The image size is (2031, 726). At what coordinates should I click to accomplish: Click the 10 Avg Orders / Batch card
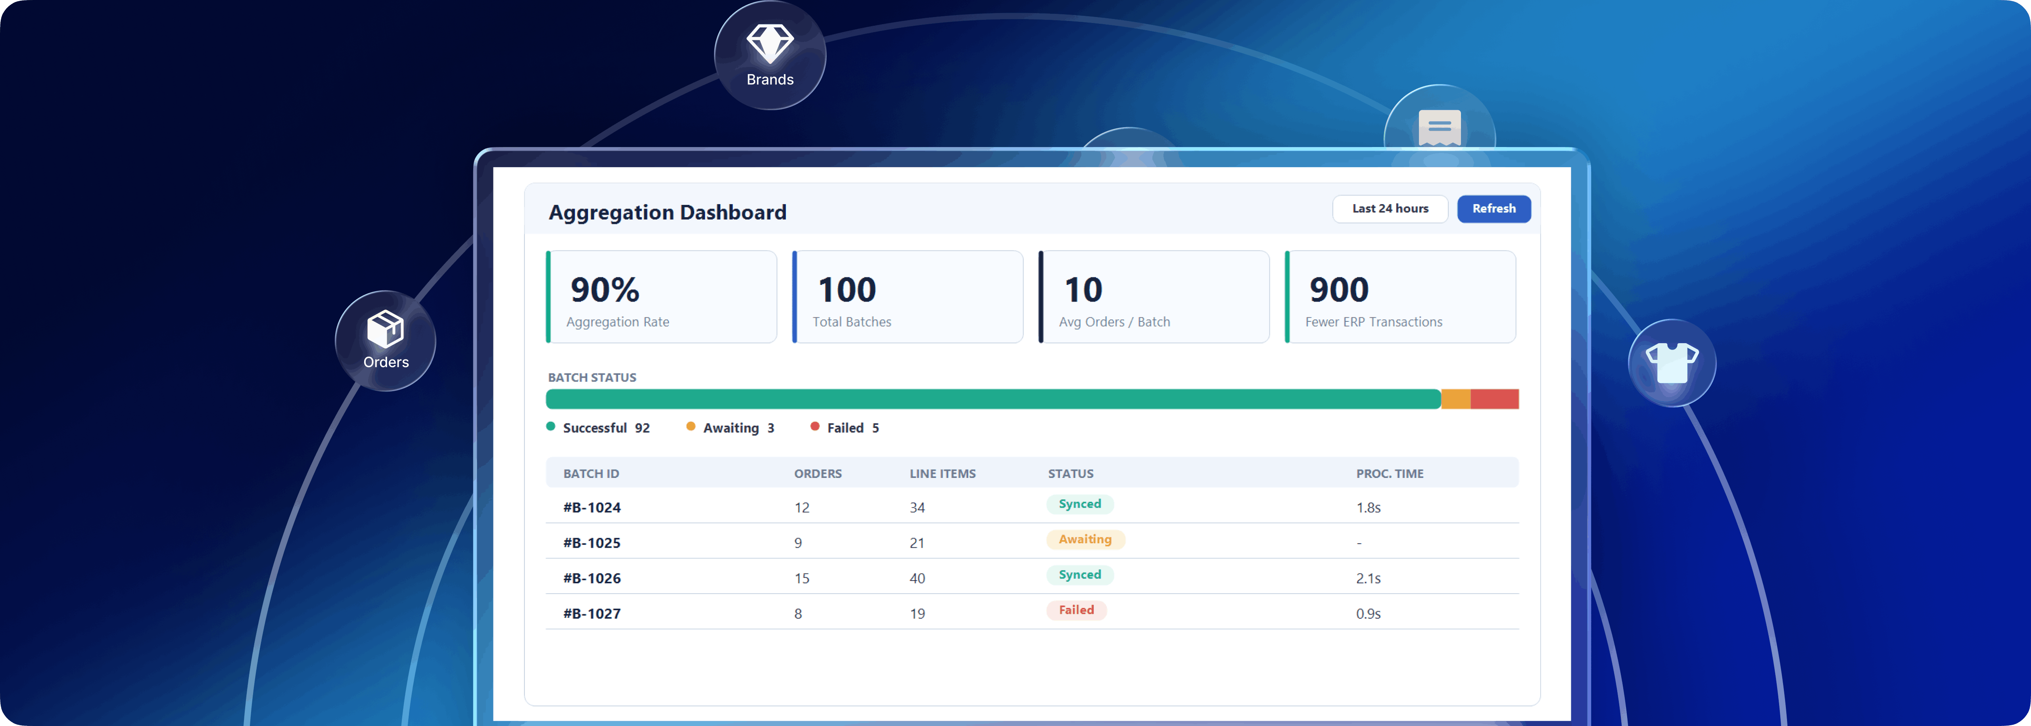tap(1154, 297)
